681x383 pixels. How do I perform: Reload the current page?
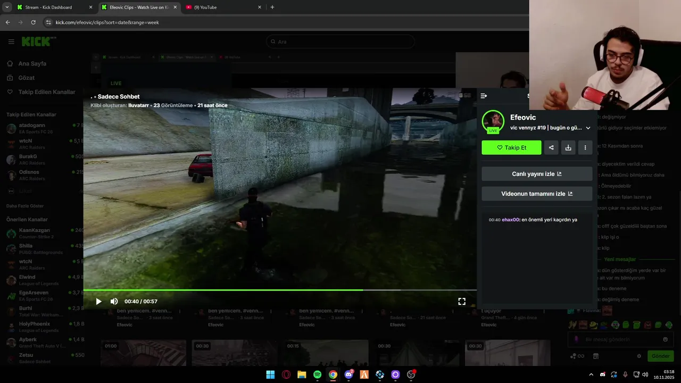33,22
